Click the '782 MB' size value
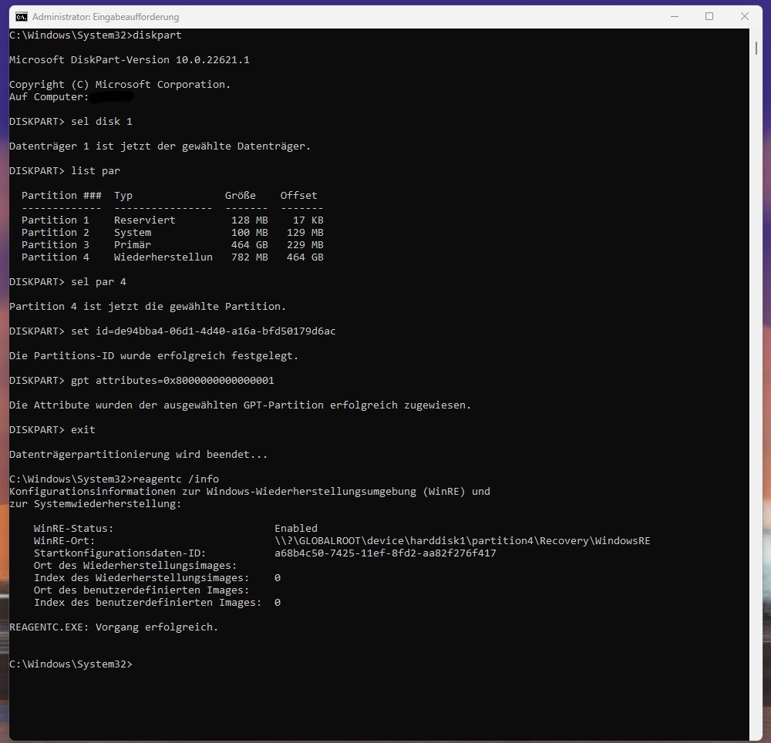771x743 pixels. 250,257
